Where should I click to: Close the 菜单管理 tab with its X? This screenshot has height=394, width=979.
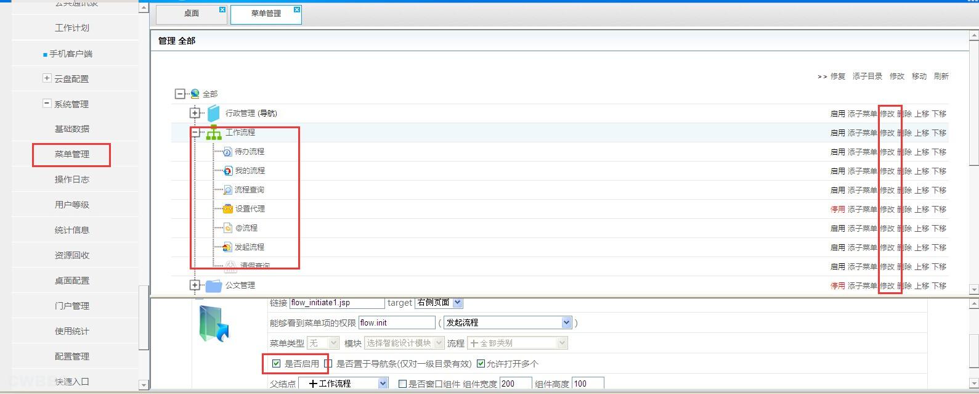pyautogui.click(x=297, y=10)
